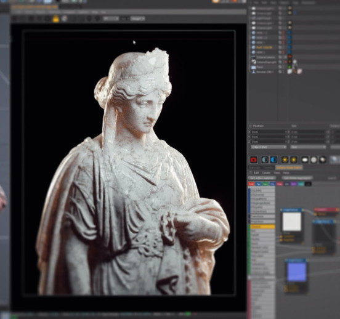Toggle the yellow lock icon in Live Viewer
Image resolution: width=340 pixels, height=319 pixels.
coord(55,19)
